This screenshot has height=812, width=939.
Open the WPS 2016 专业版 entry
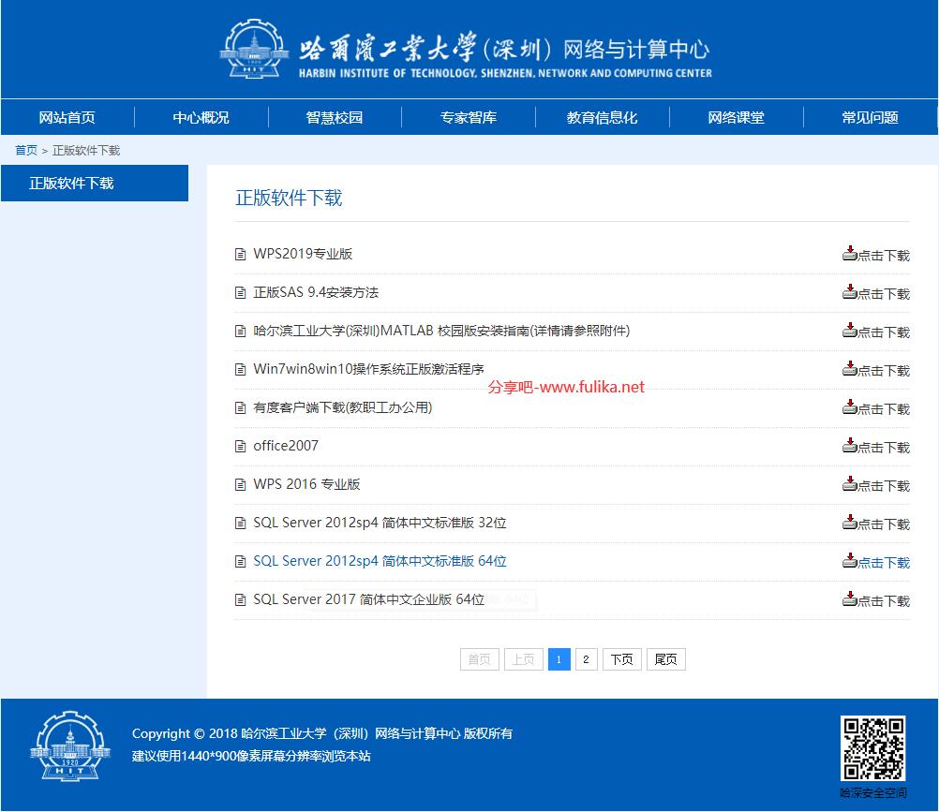pyautogui.click(x=306, y=484)
